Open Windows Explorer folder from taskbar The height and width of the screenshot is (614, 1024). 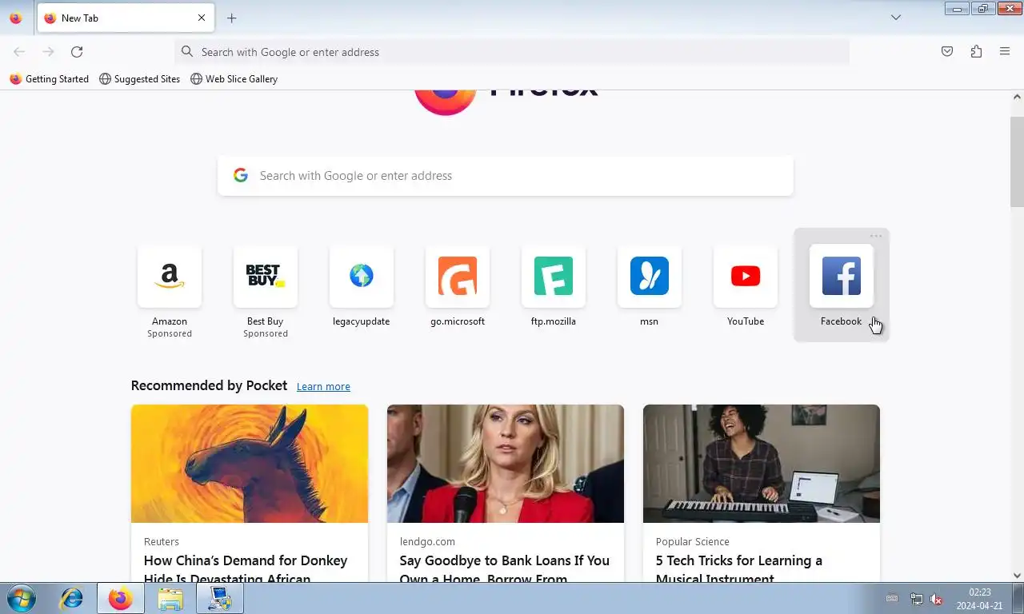point(170,598)
